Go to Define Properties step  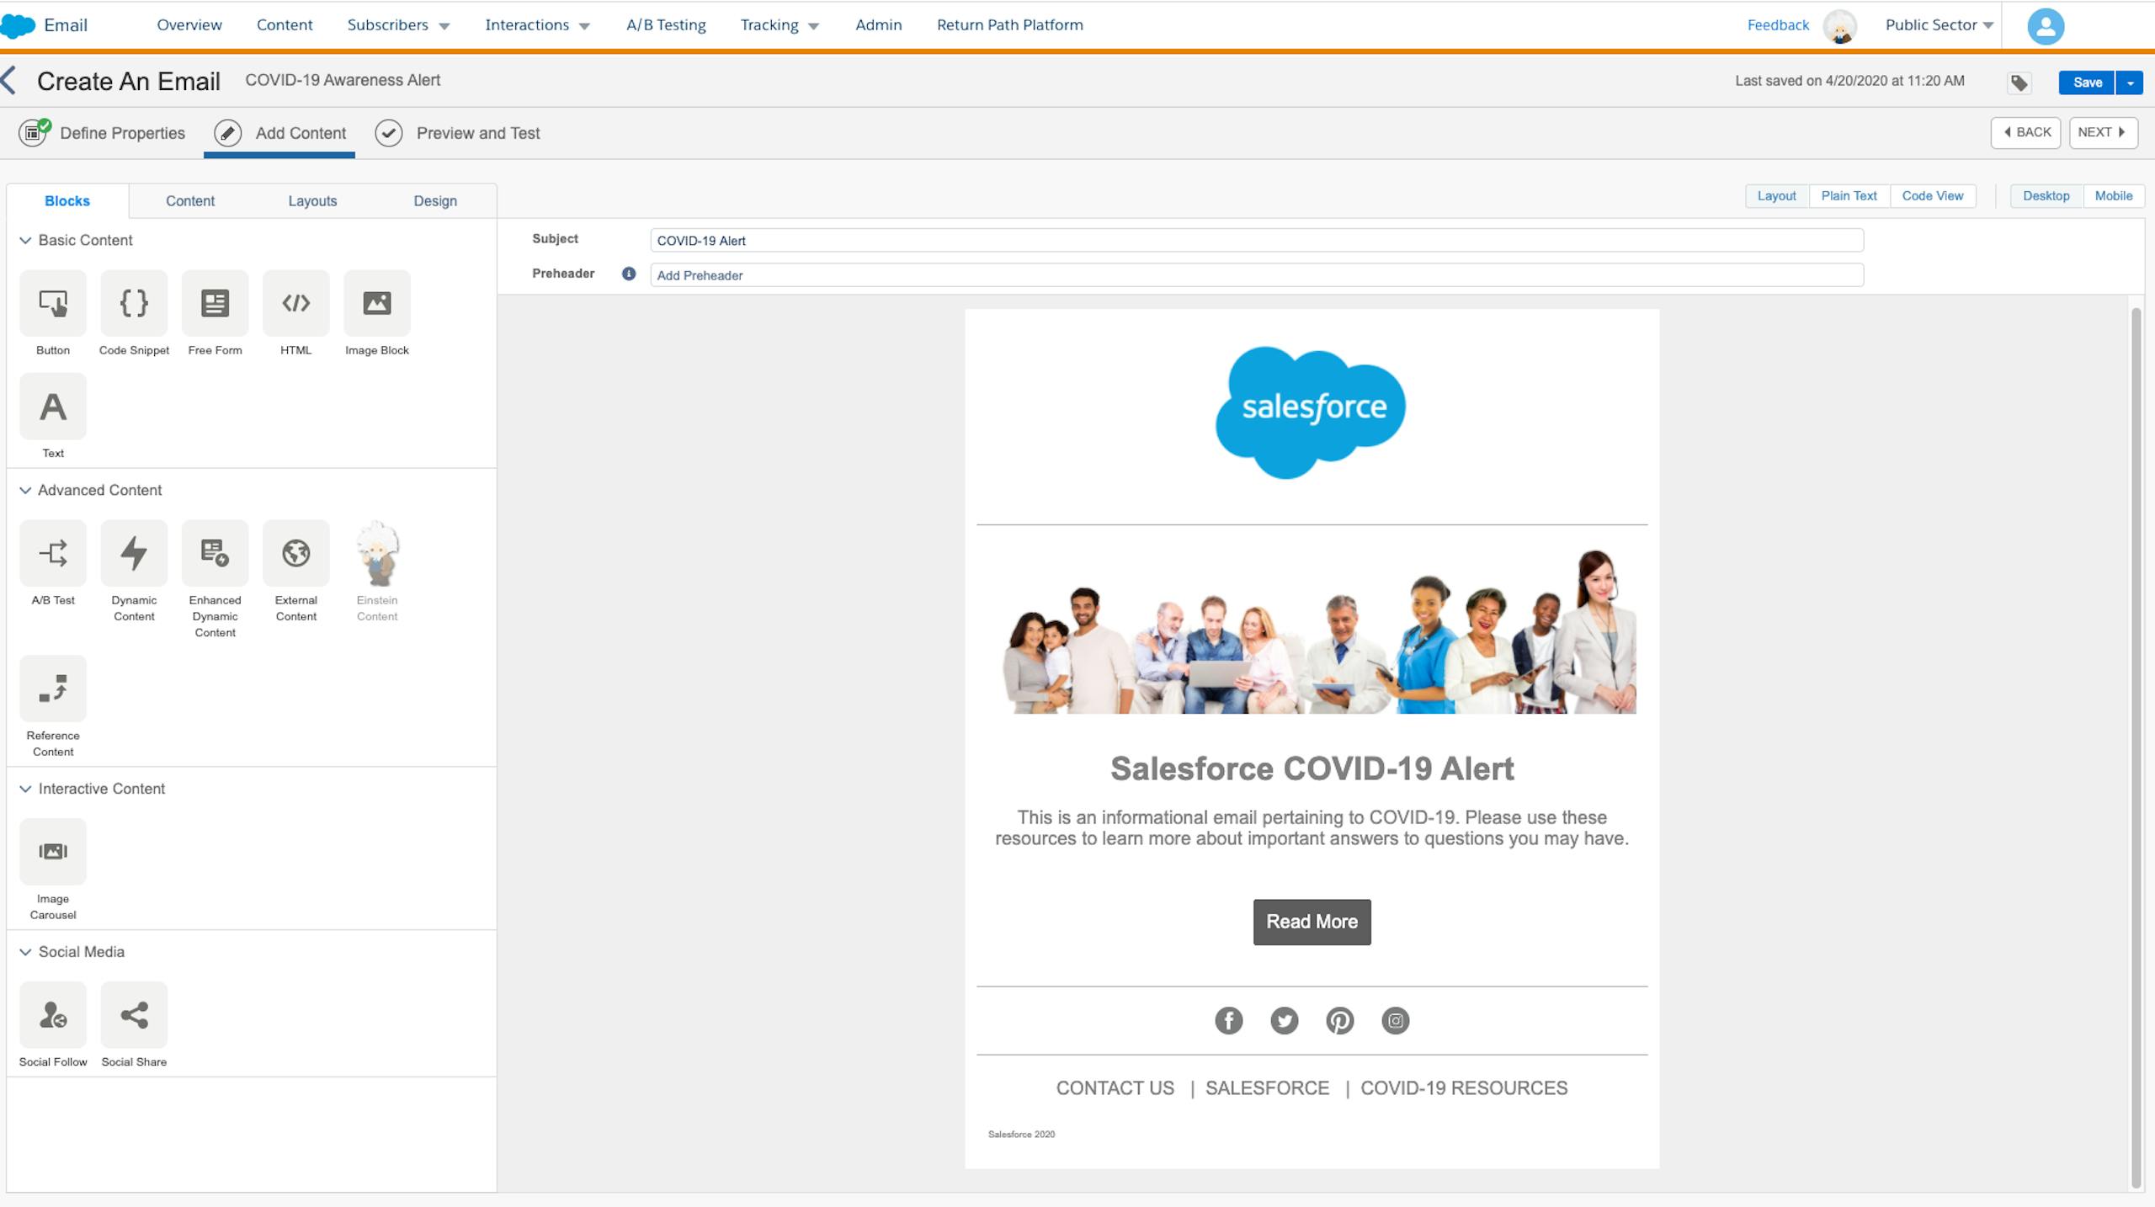[102, 133]
